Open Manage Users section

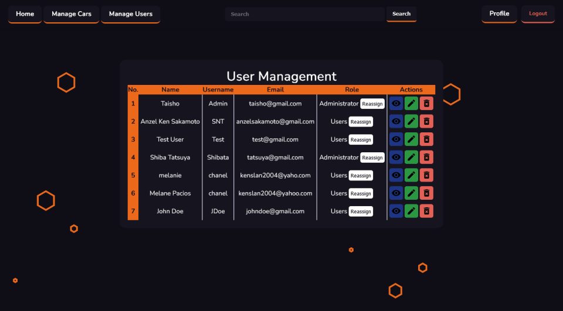(131, 14)
